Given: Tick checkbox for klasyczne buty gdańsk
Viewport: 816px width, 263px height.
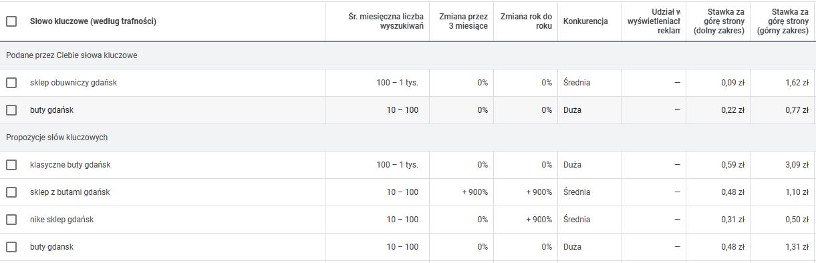Looking at the screenshot, I should [x=11, y=165].
